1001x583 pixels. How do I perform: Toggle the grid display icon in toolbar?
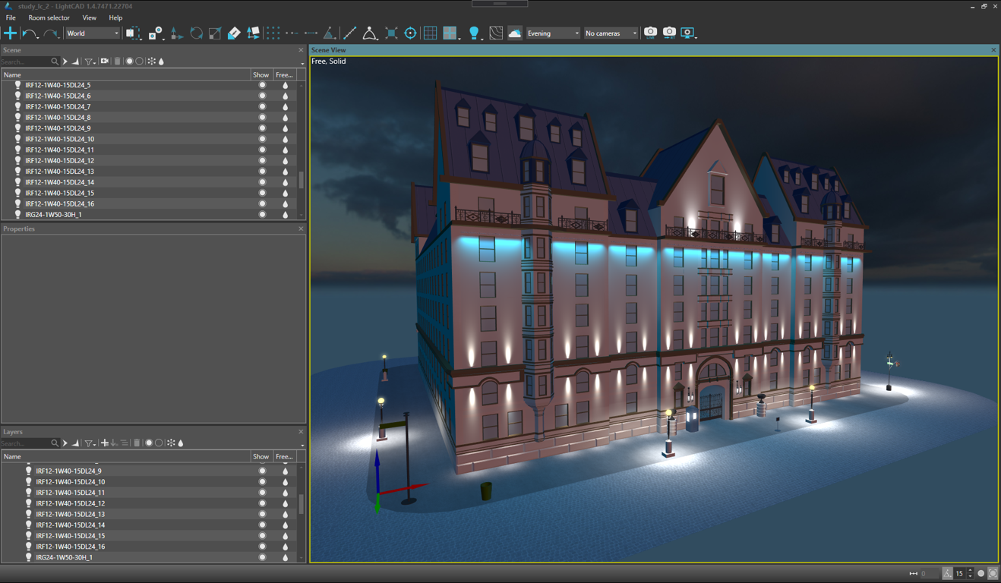(430, 33)
